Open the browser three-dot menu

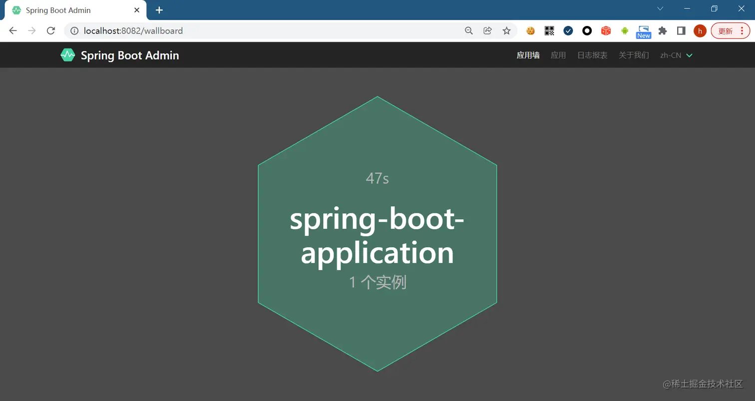click(x=743, y=31)
